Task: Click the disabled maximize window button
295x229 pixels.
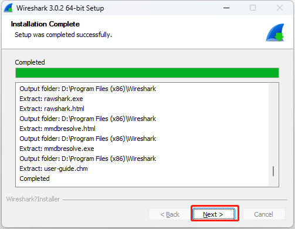Action: tap(253, 8)
